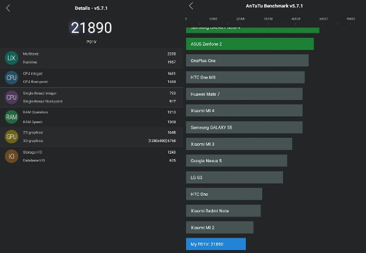
Task: Select the Runtime score 1957
Action: (171, 62)
